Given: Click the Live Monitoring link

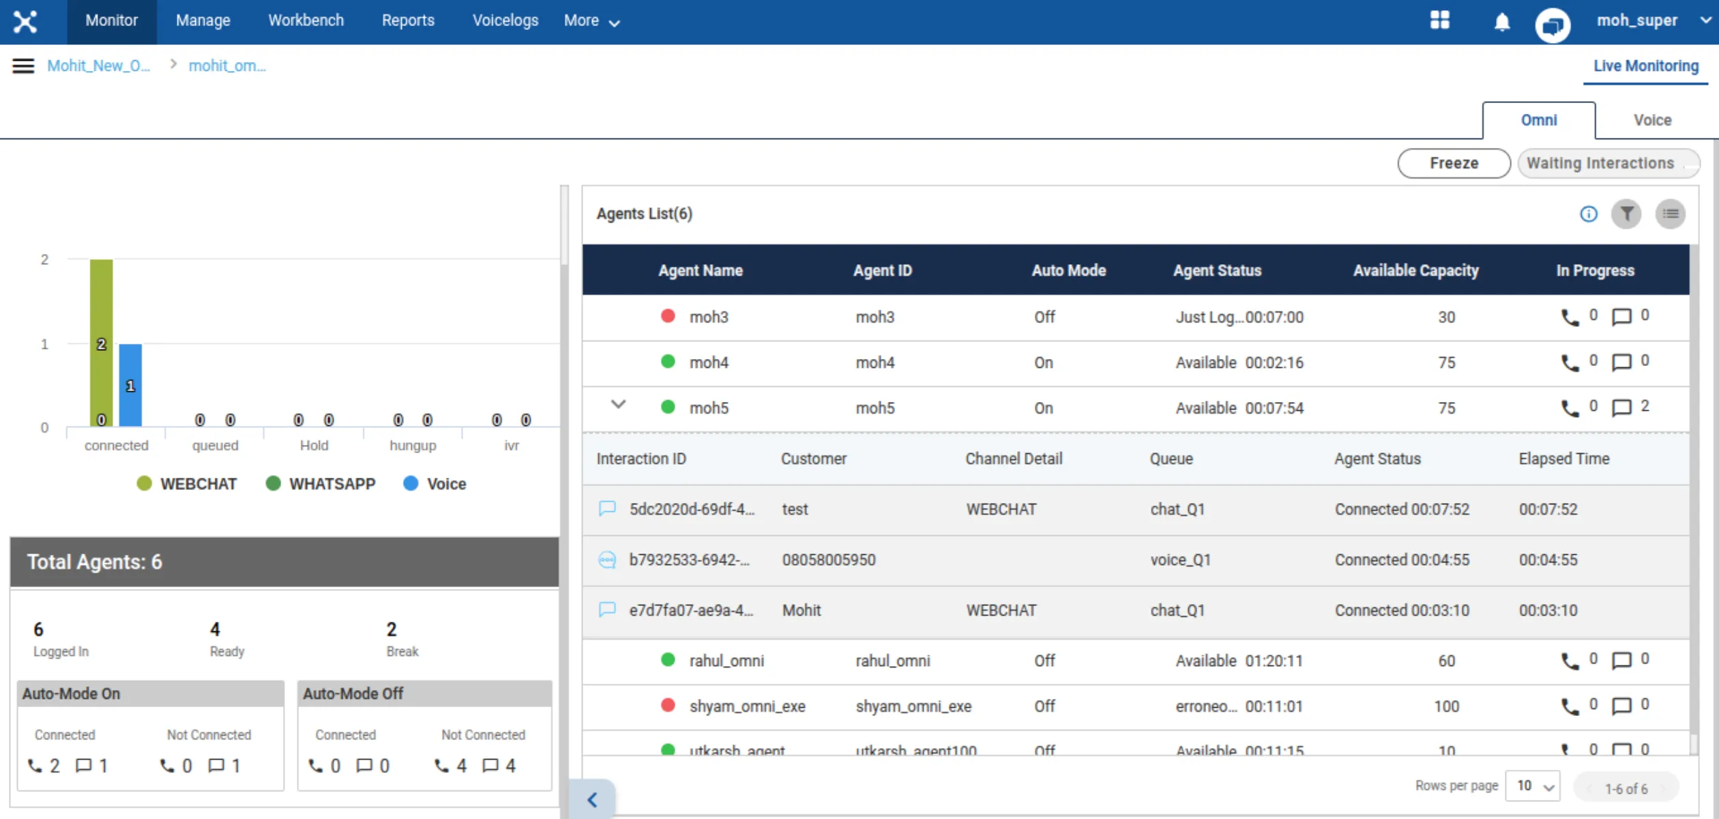Looking at the screenshot, I should [1645, 66].
